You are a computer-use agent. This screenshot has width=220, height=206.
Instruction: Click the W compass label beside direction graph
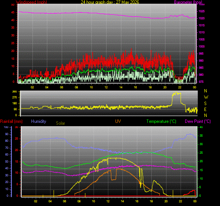coord(206,97)
